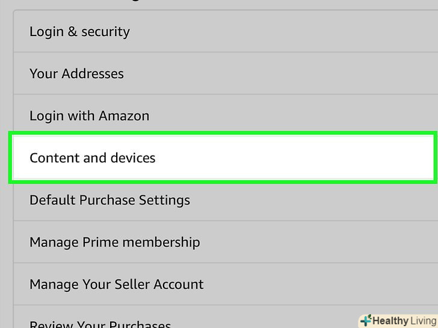Click the "Your Addresses" text label
Screen dimensions: 438x328
click(76, 74)
